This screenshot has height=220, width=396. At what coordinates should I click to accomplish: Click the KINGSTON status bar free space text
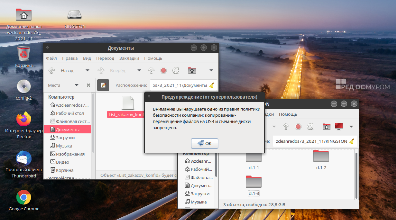tap(254, 204)
